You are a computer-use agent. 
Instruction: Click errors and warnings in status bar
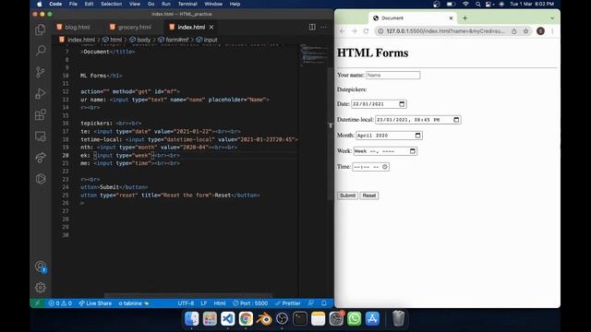point(60,303)
